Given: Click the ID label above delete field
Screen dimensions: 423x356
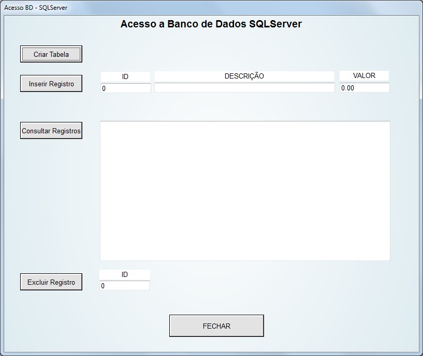Looking at the screenshot, I should point(125,275).
